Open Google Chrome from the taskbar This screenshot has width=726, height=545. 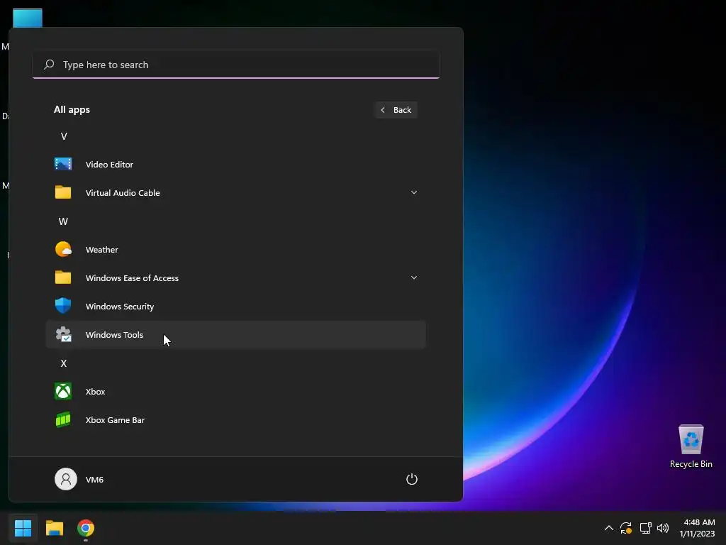(86, 527)
